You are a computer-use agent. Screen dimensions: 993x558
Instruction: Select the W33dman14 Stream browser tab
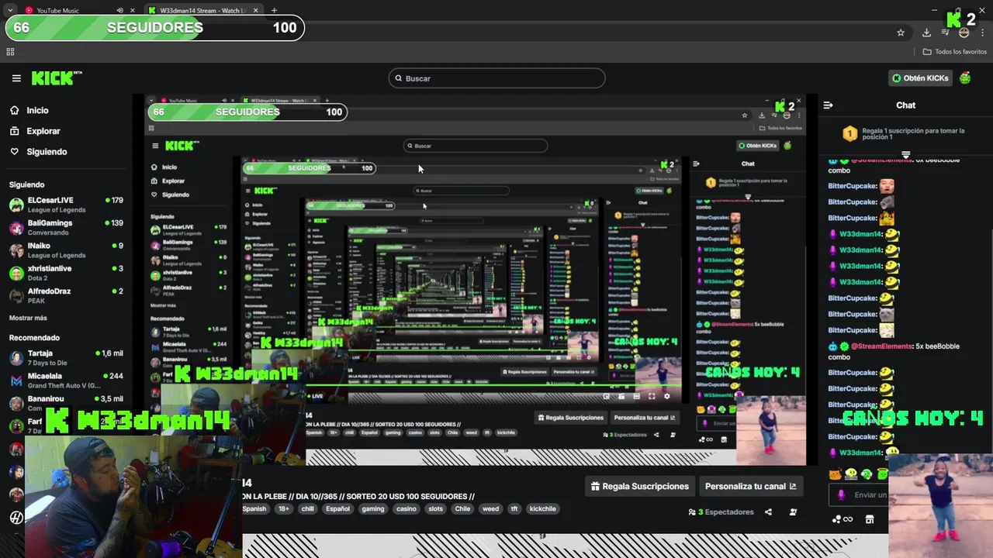pos(204,10)
